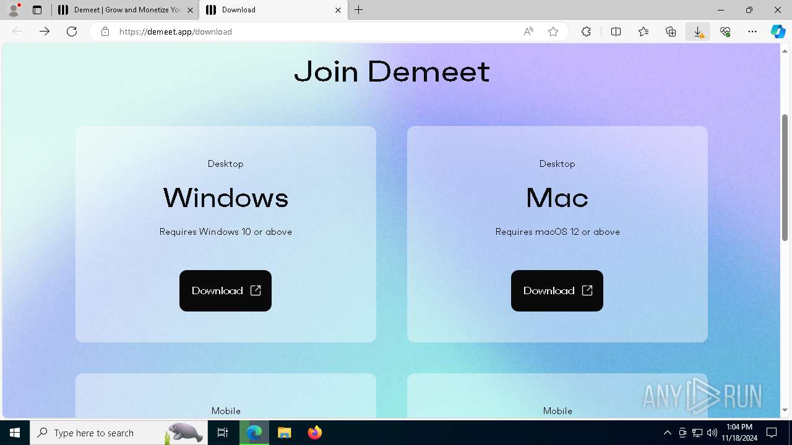Open File Explorer from the taskbar
The width and height of the screenshot is (792, 445).
click(x=285, y=433)
